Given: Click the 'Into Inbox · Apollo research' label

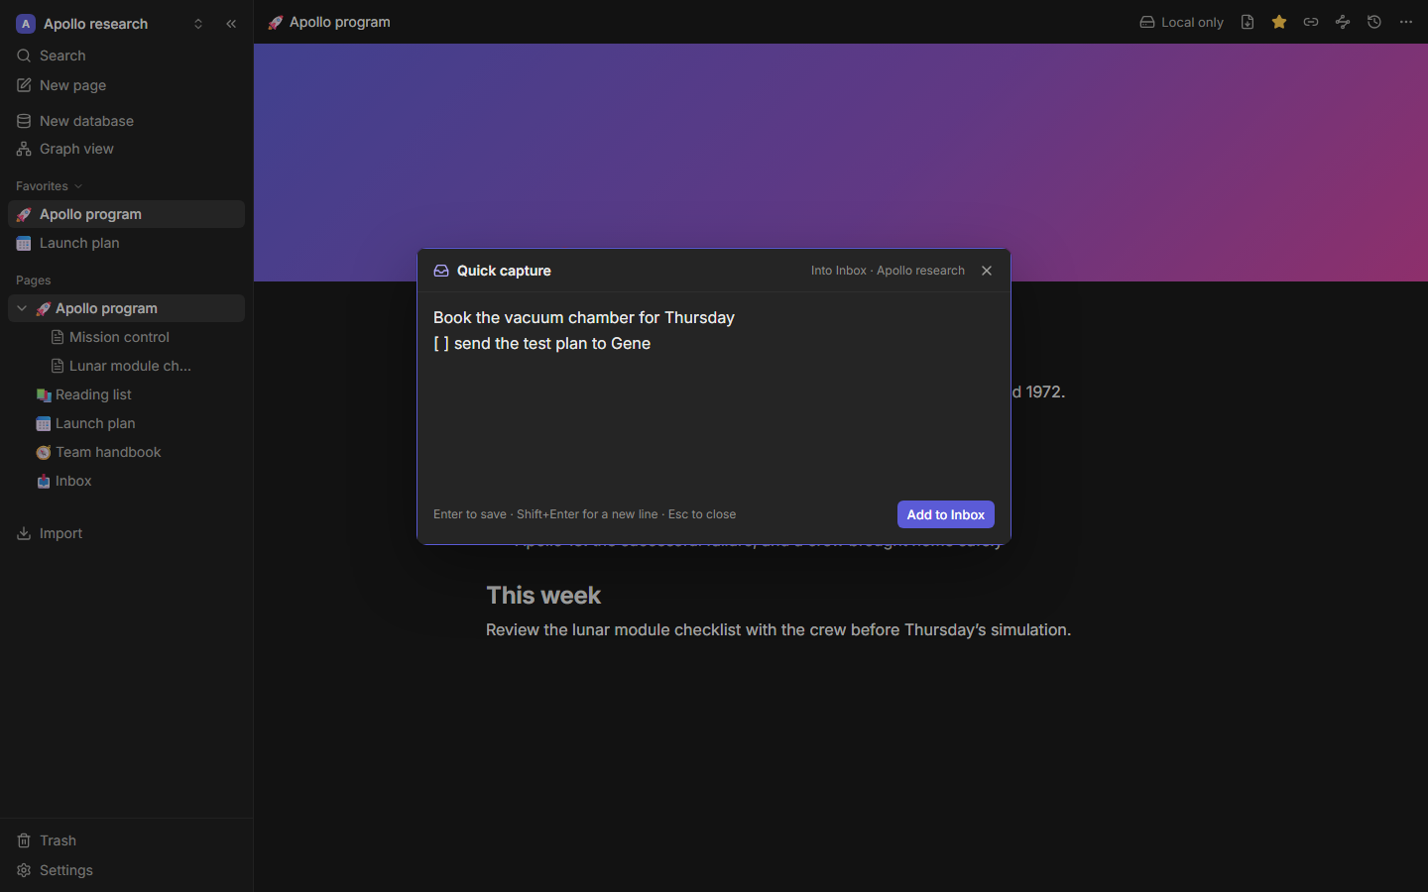Looking at the screenshot, I should 888,271.
